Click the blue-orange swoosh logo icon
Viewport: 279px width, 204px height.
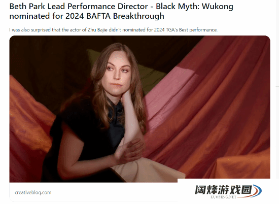click(255, 191)
